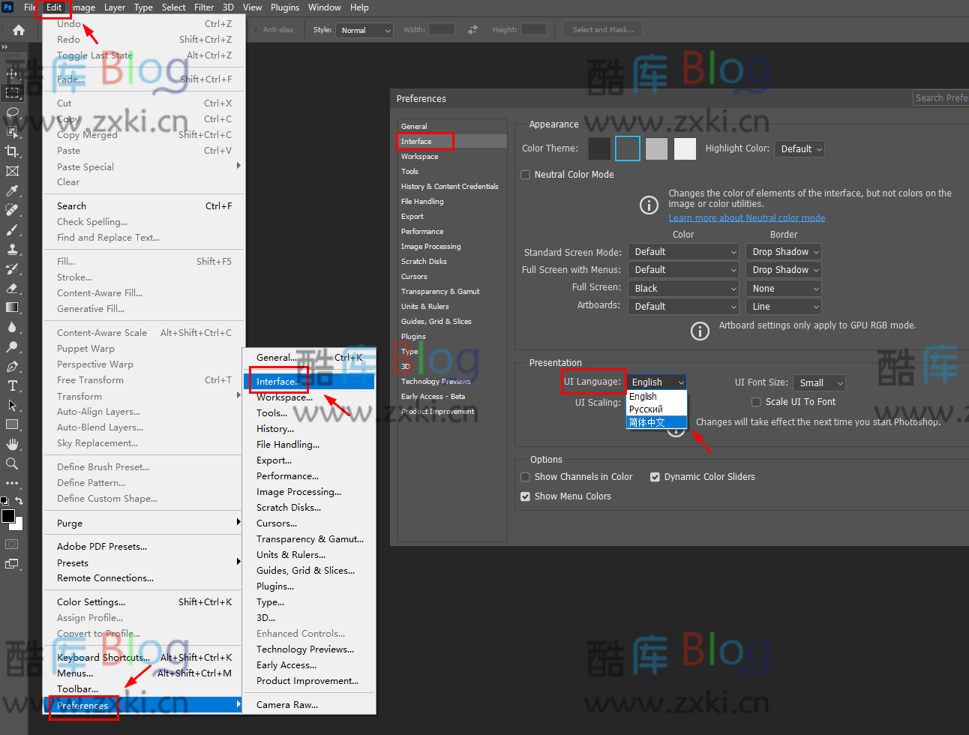Pick the lightest white Color Theme swatch
Screen dimensions: 969x735
(x=685, y=148)
